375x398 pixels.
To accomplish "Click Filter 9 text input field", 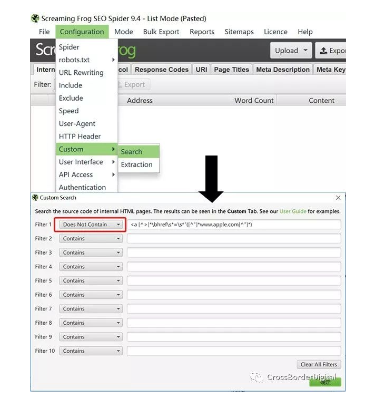I will 234,337.
